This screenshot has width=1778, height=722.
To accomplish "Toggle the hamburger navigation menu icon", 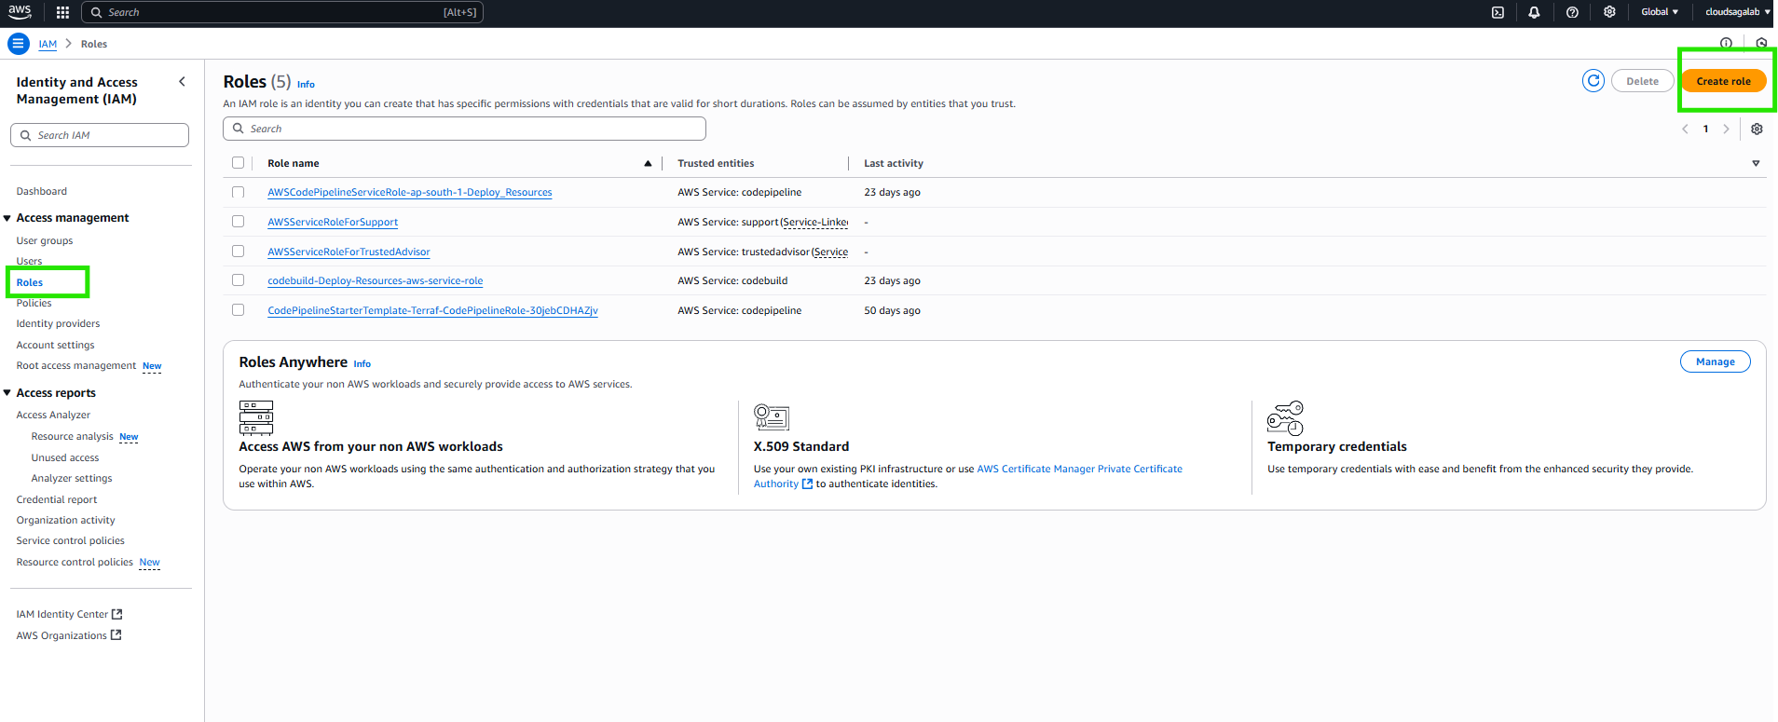I will (x=18, y=44).
